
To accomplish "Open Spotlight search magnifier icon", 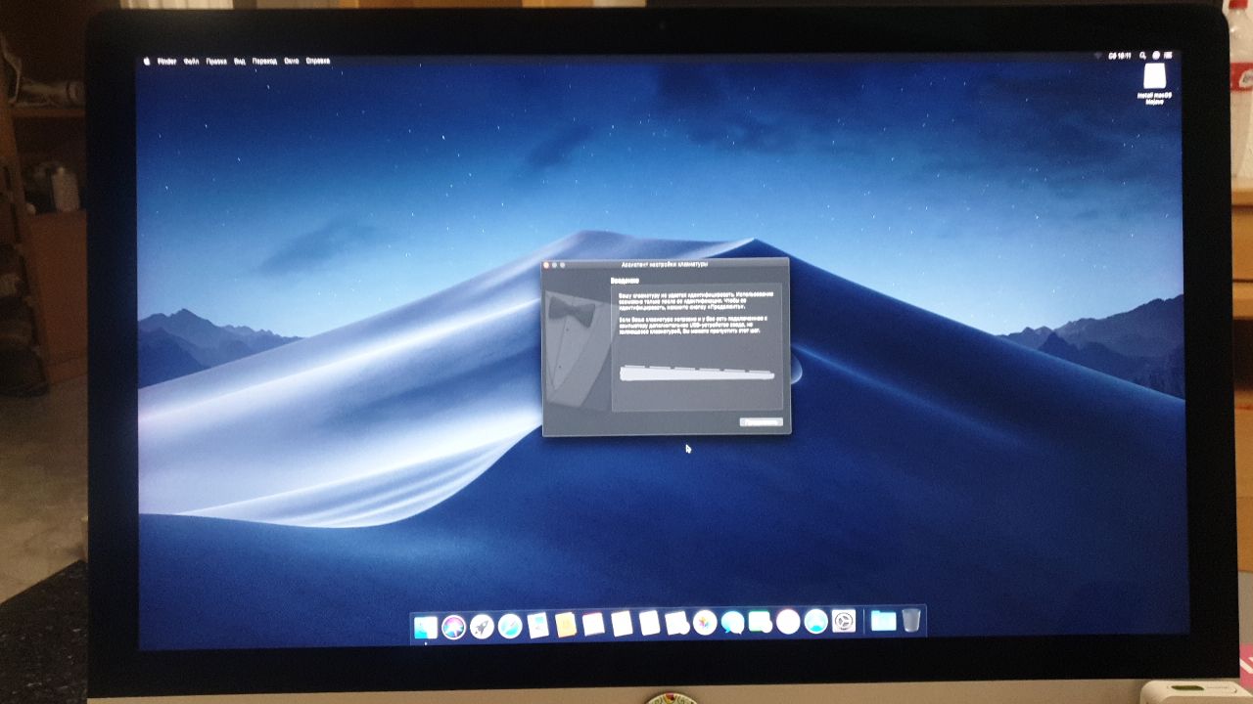I will (x=1142, y=56).
